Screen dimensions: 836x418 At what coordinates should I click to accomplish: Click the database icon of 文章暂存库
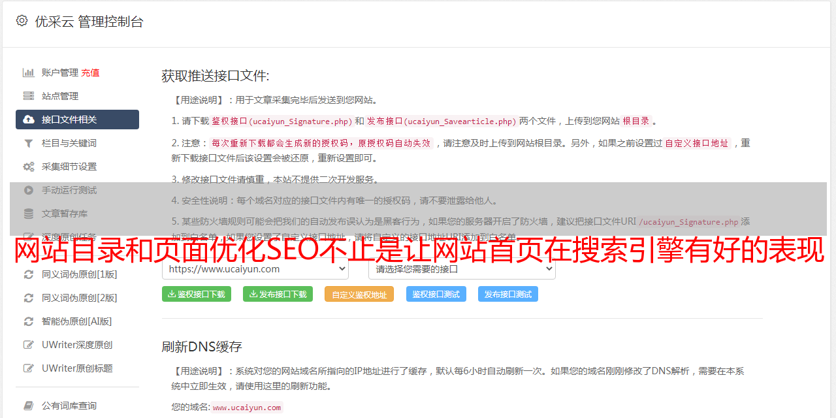[29, 214]
